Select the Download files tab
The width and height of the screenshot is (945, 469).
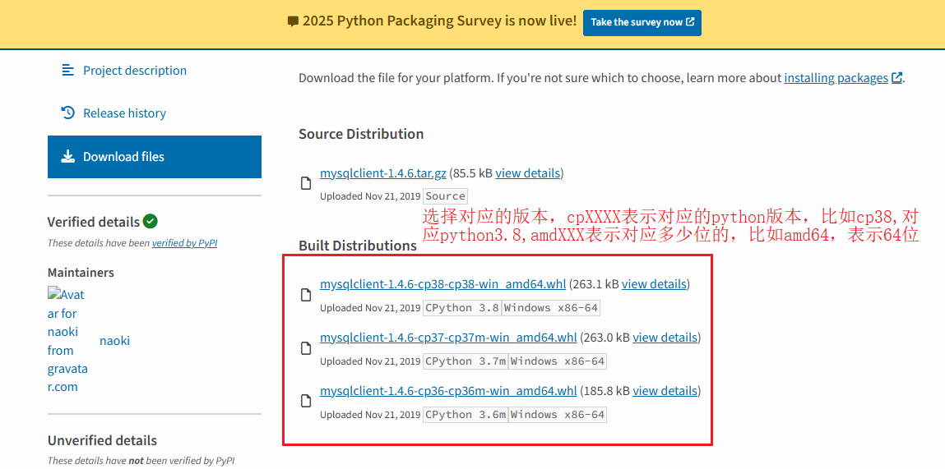tap(155, 157)
